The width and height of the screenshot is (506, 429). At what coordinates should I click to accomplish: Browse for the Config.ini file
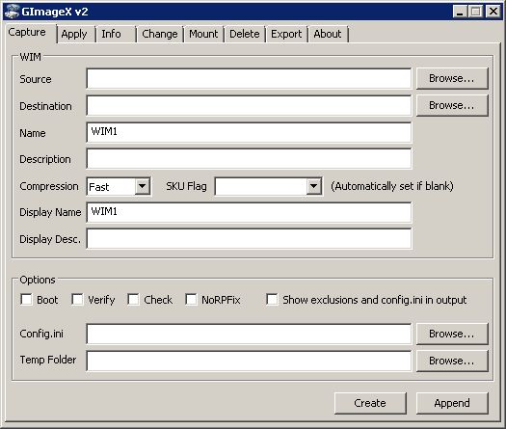pos(452,334)
